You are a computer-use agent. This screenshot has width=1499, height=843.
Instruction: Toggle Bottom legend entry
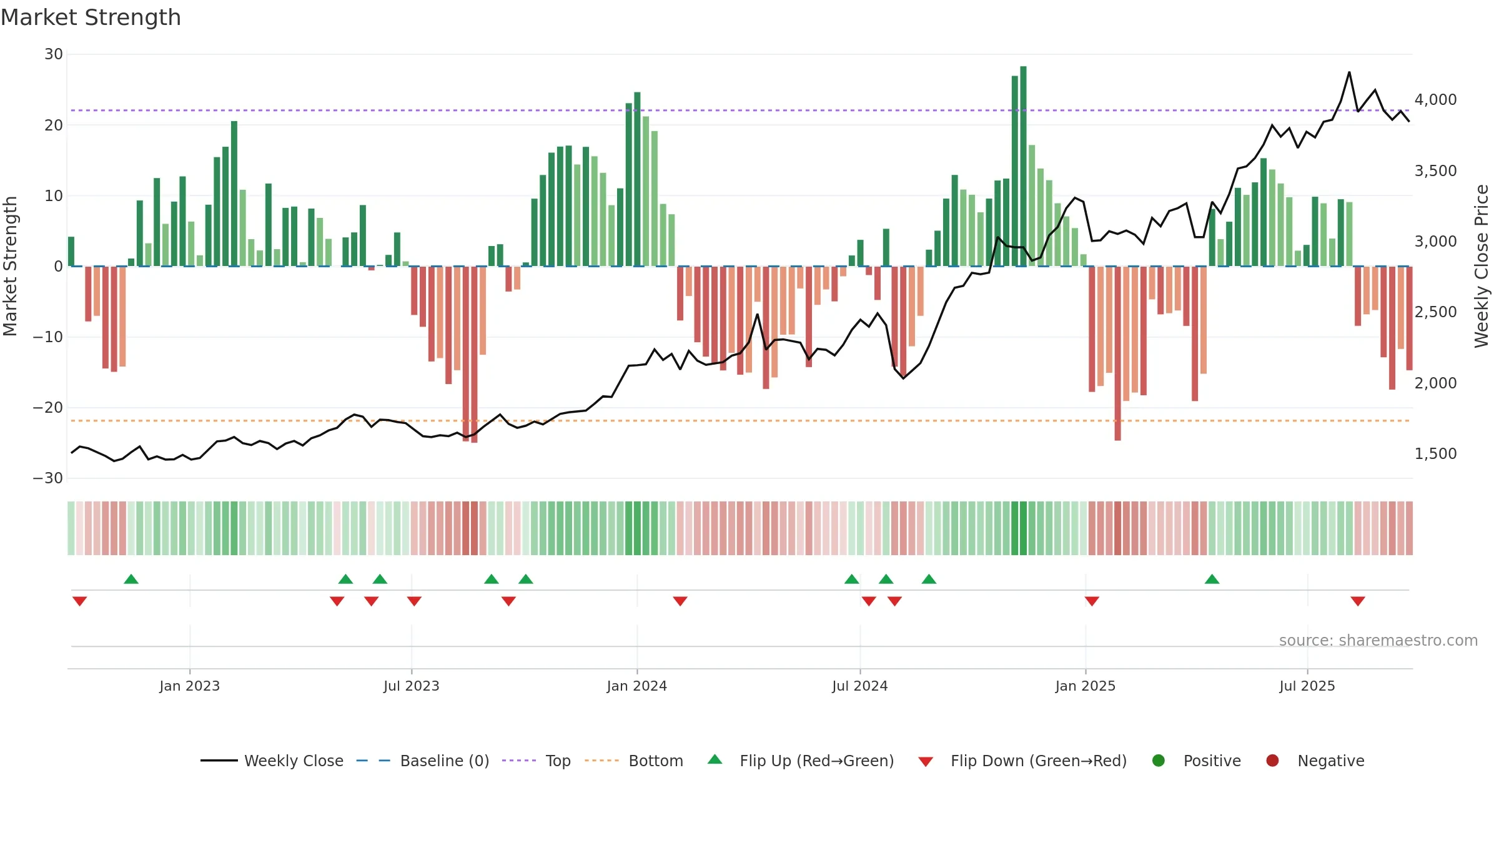634,761
